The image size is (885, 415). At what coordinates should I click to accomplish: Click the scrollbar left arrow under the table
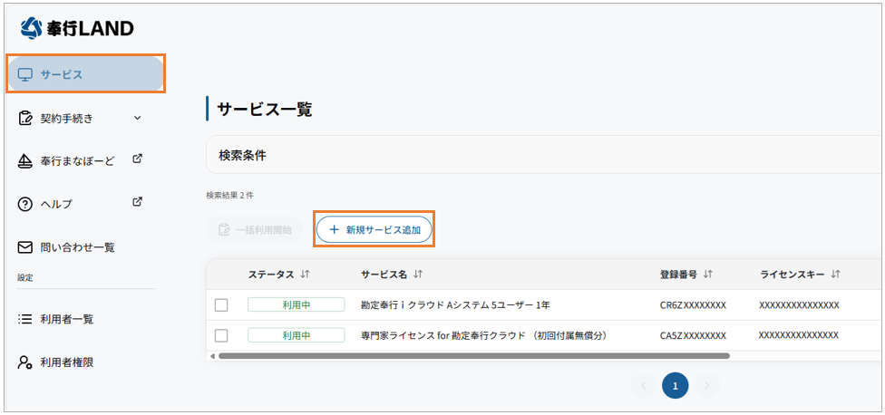click(212, 356)
